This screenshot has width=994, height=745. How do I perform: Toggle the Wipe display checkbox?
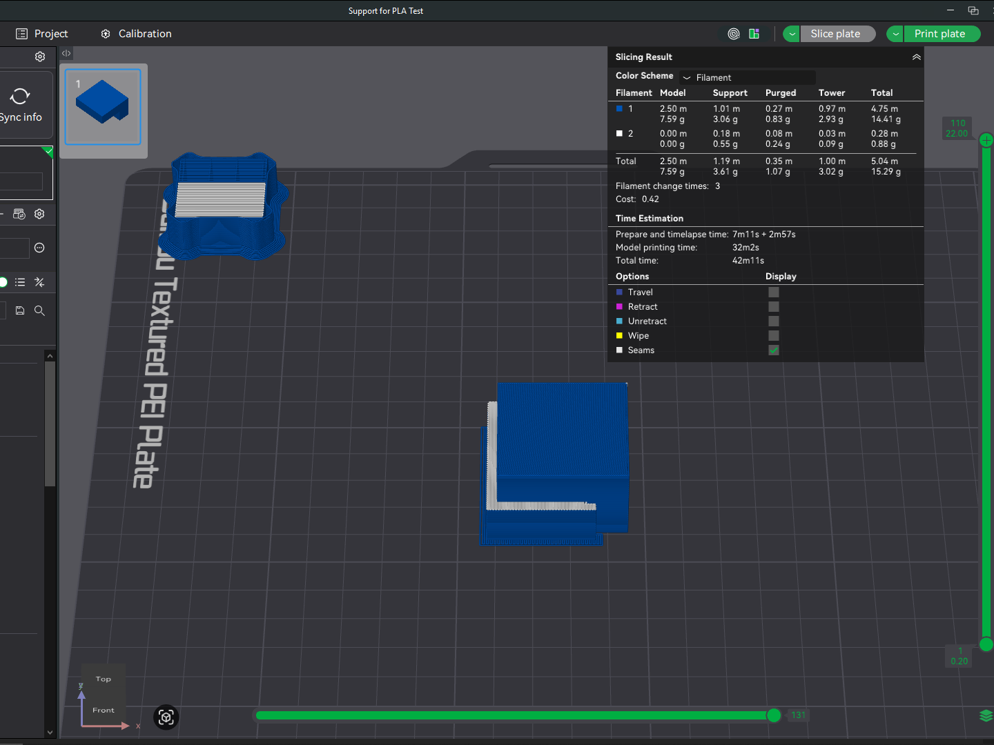[774, 336]
